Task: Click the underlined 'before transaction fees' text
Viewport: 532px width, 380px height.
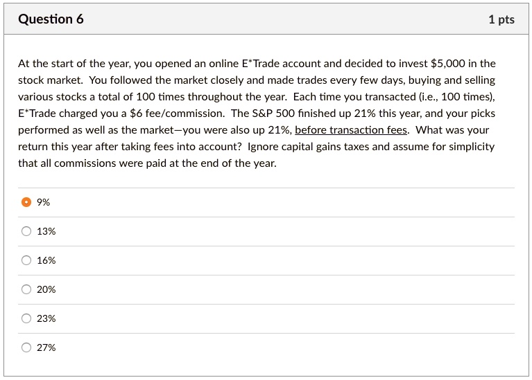Action: [351, 130]
